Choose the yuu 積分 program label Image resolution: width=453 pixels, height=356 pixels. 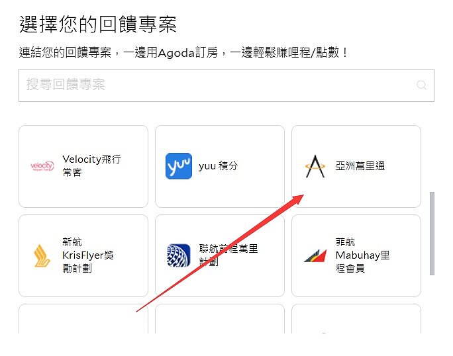218,166
